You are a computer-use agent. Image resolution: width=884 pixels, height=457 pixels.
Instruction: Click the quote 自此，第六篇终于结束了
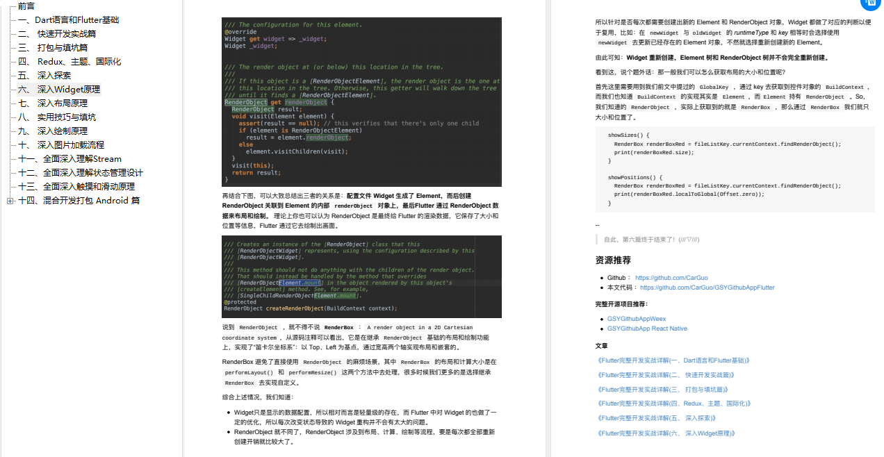pyautogui.click(x=652, y=240)
